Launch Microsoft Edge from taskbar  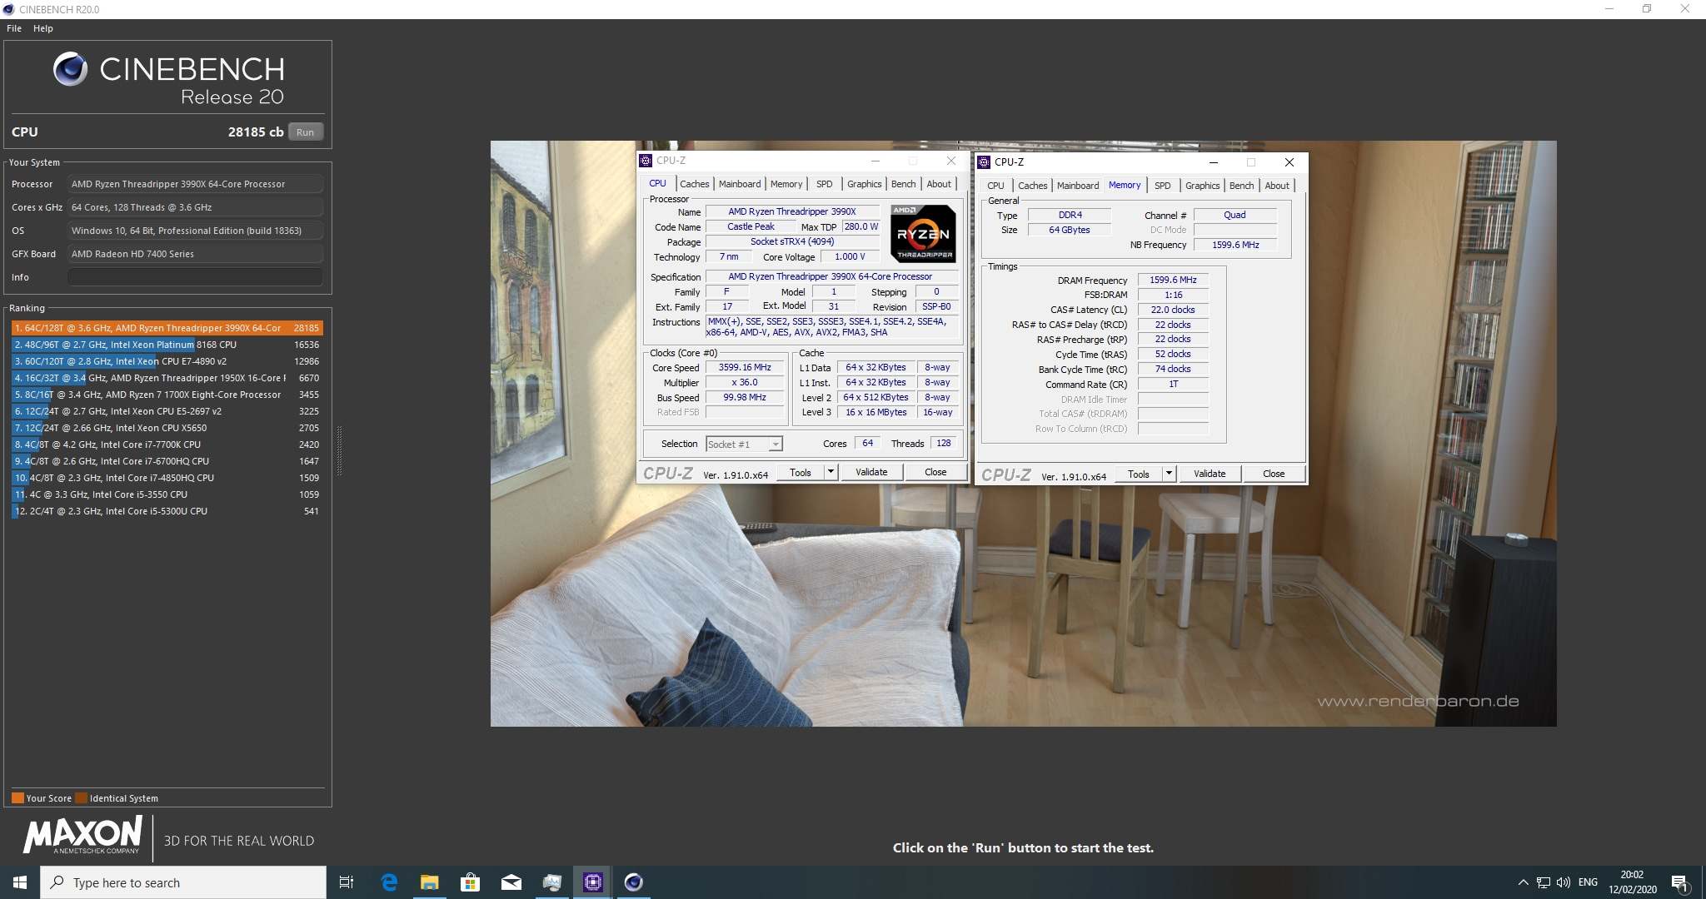point(389,882)
